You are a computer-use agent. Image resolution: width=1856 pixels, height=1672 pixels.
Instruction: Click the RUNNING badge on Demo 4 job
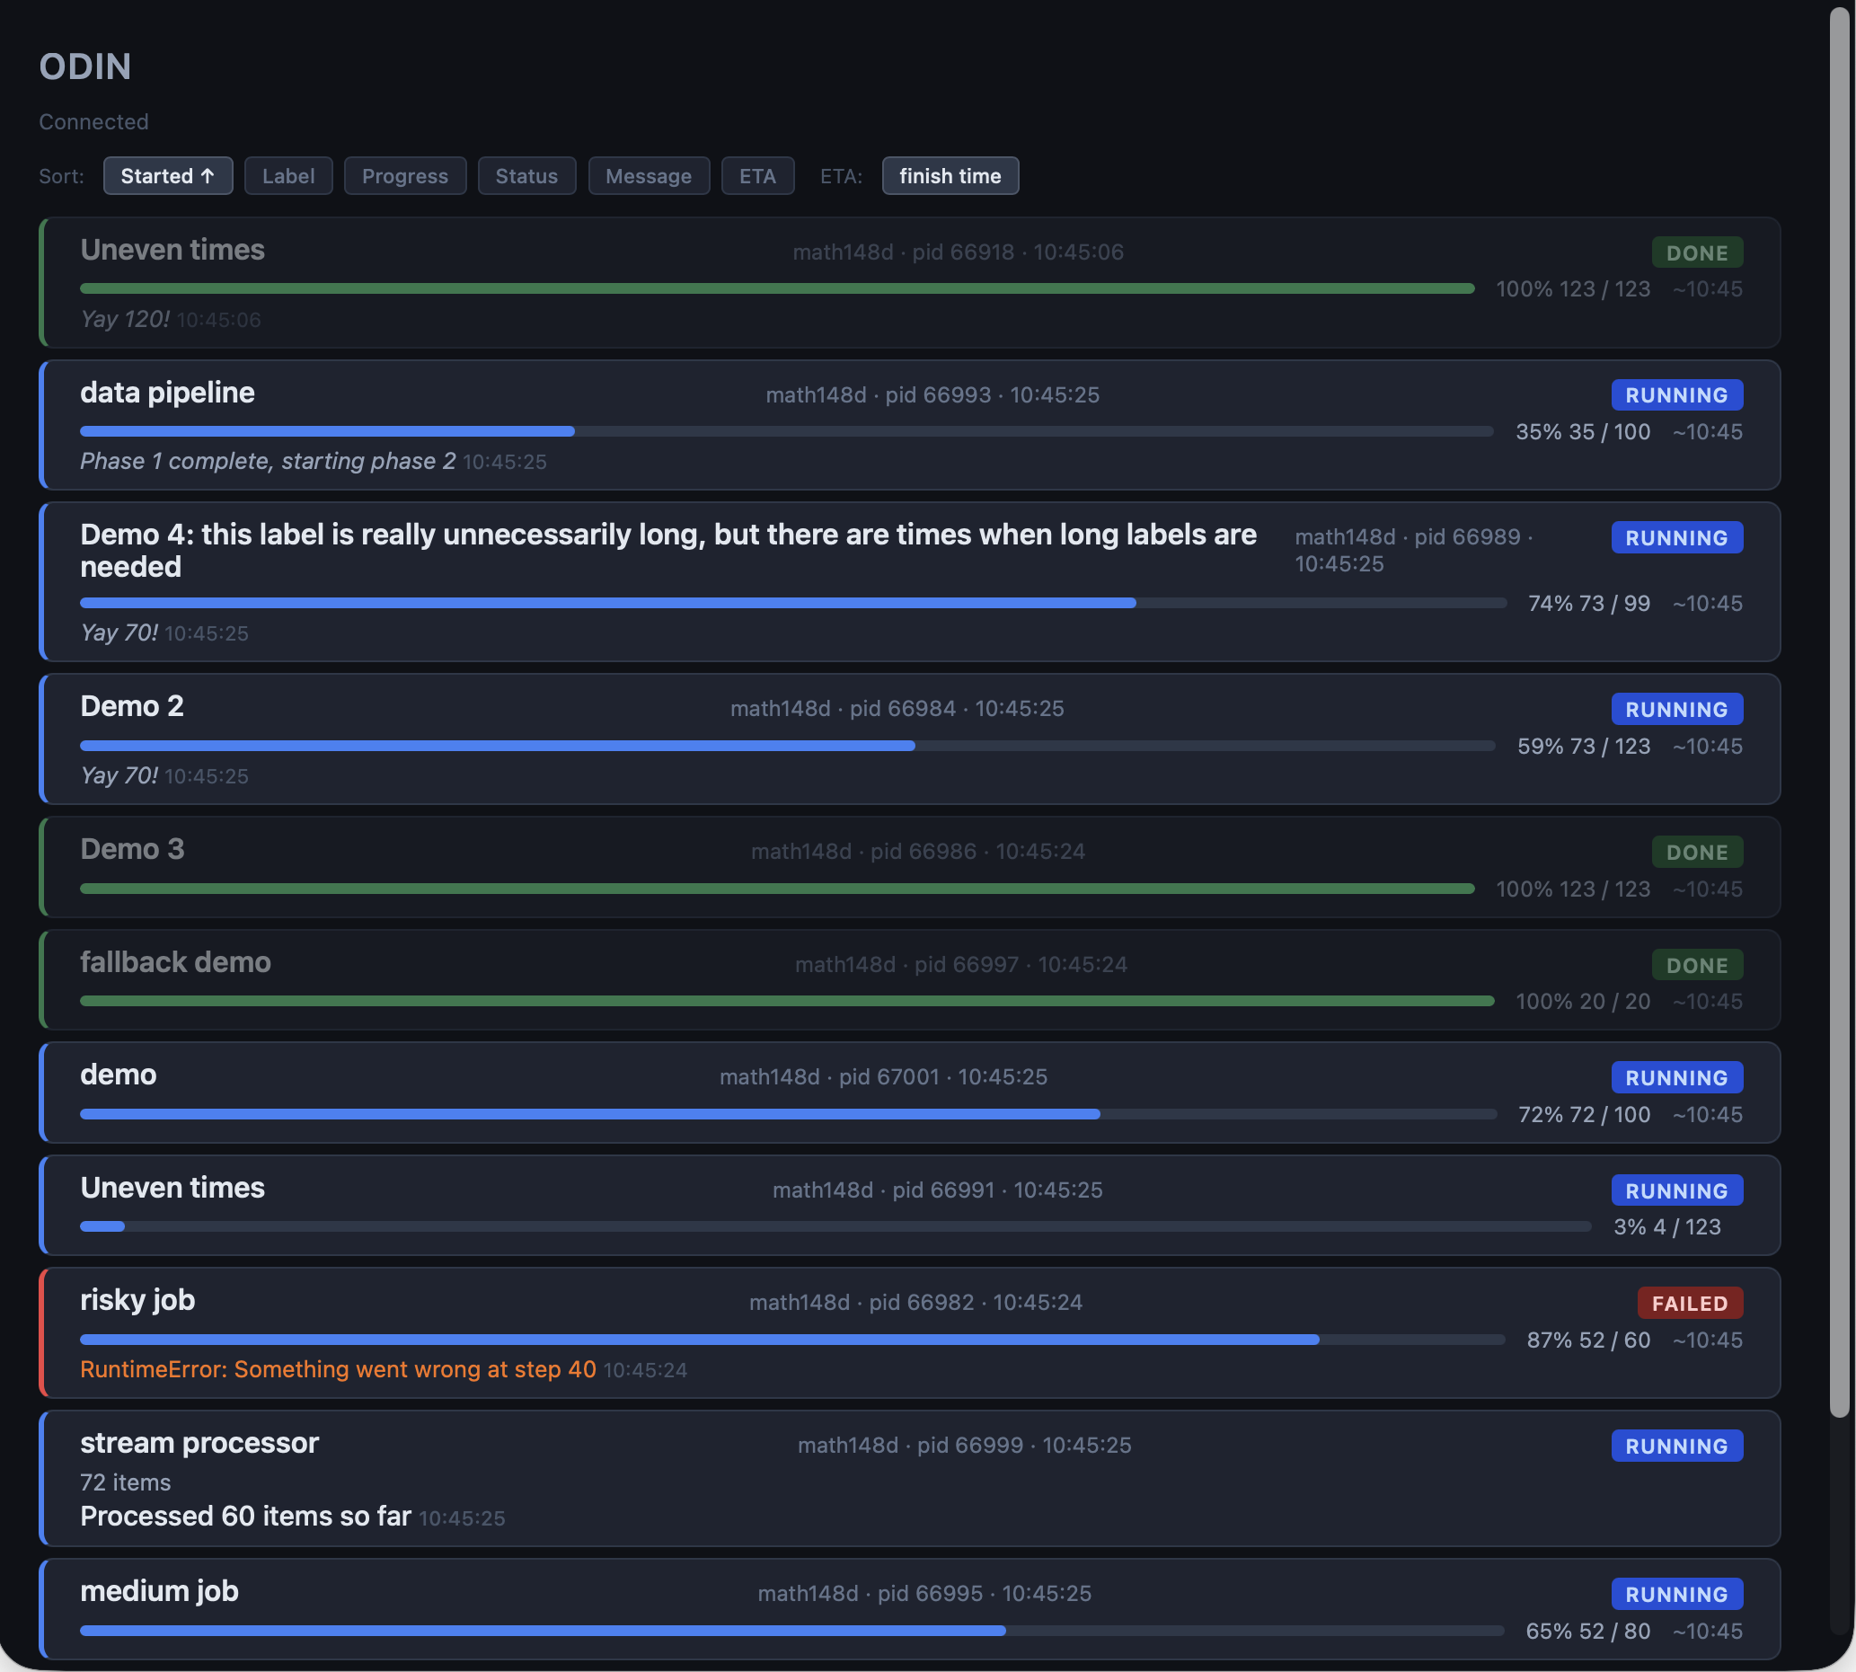(1677, 537)
